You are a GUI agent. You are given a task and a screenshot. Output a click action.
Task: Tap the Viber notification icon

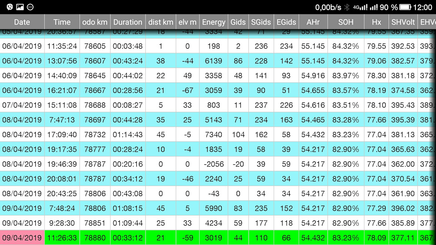(10, 7)
